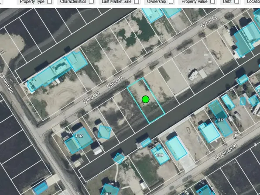Click the green property marker dot

146,99
